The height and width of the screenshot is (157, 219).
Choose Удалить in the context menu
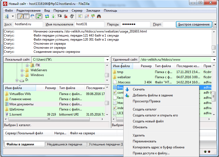tap(161, 135)
